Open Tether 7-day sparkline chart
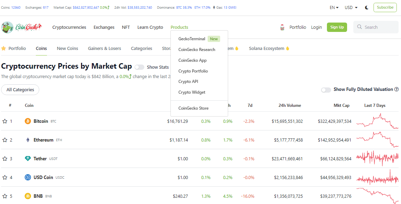This screenshot has height=204, width=401. (377, 158)
